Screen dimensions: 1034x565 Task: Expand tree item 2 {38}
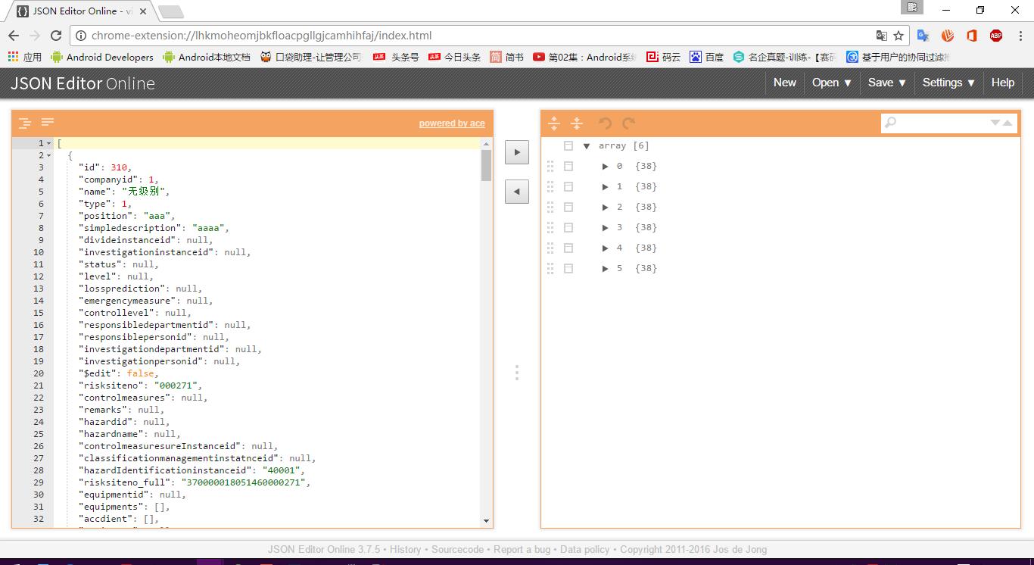pyautogui.click(x=605, y=207)
